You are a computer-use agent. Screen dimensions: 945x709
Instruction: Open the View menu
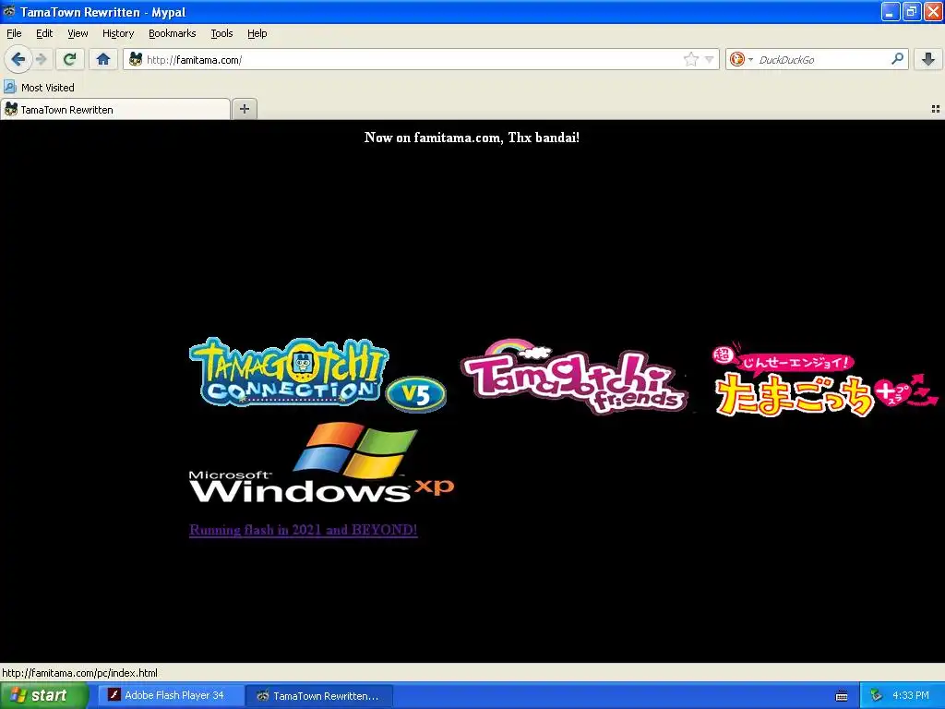[78, 33]
